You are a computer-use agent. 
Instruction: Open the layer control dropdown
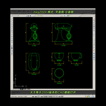(48, 16)
